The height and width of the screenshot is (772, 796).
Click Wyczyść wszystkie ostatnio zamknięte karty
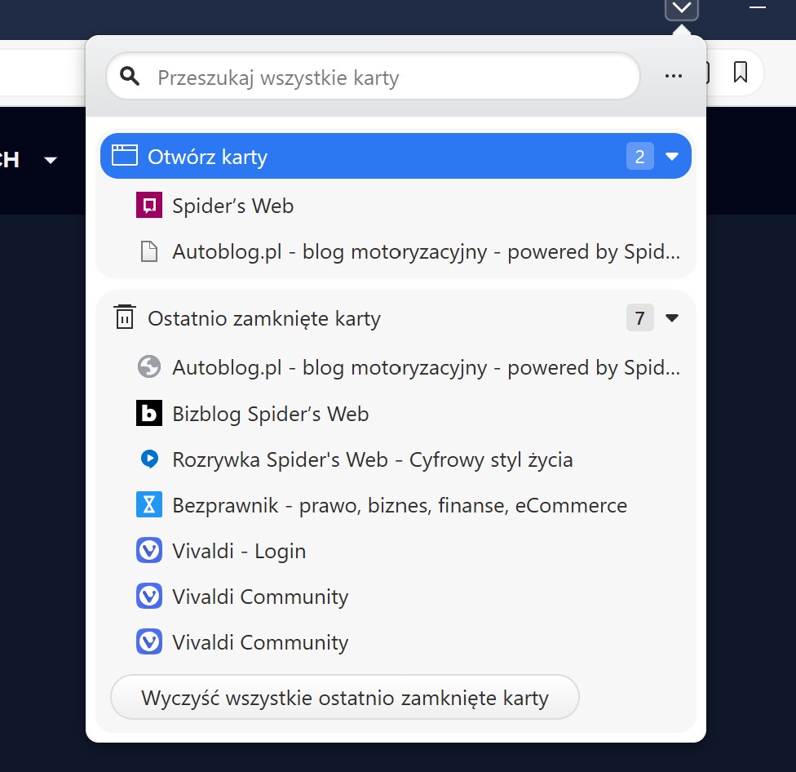(345, 698)
